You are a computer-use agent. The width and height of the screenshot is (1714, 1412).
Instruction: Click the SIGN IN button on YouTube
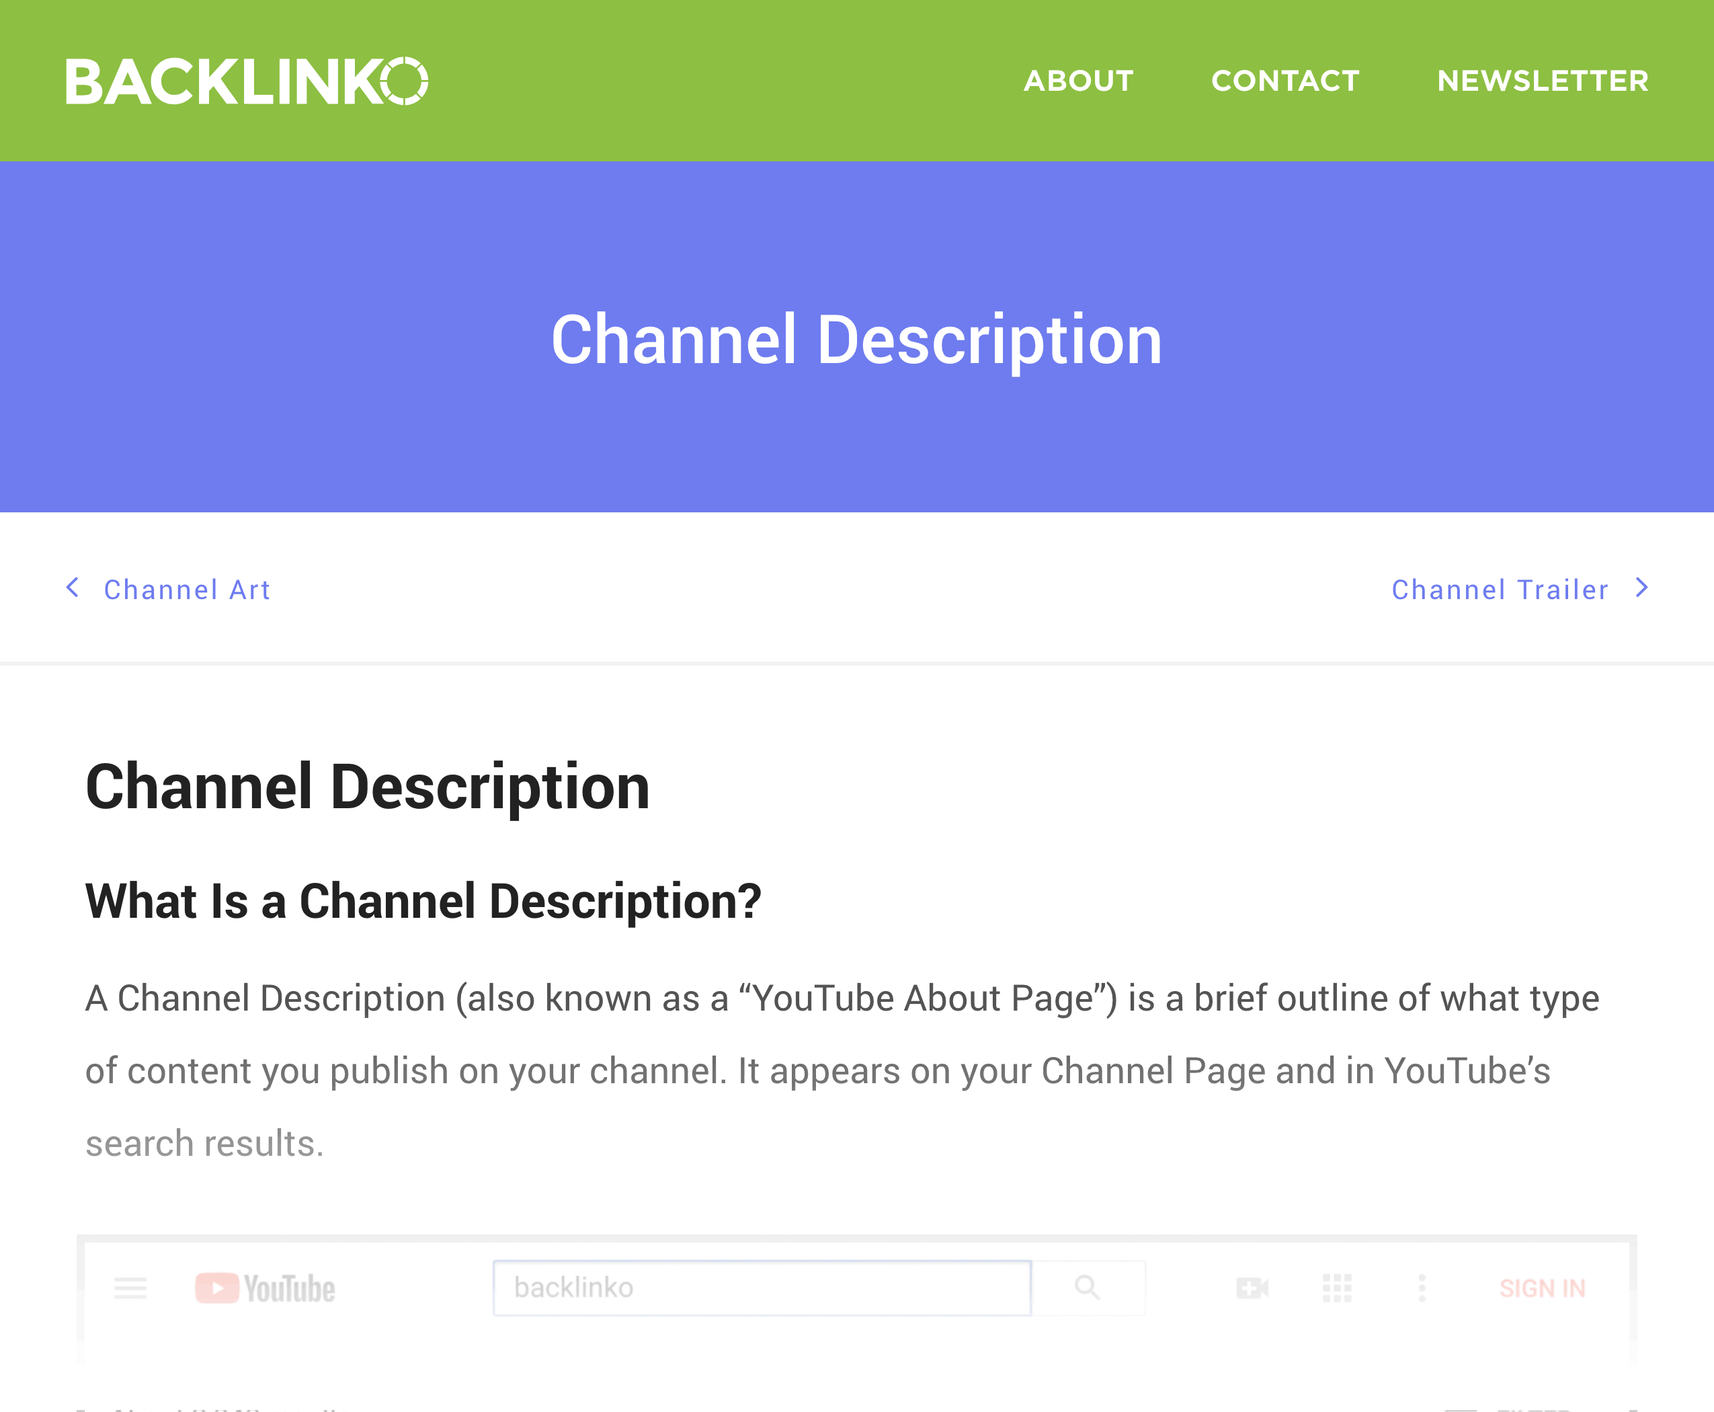[x=1543, y=1288]
